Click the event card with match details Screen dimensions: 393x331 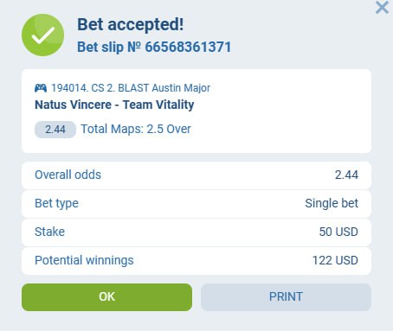pyautogui.click(x=196, y=111)
